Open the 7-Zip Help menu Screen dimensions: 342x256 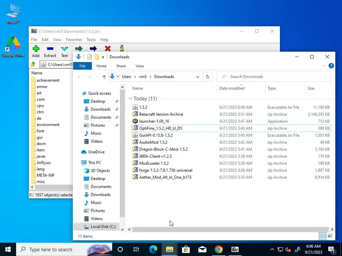pyautogui.click(x=104, y=40)
